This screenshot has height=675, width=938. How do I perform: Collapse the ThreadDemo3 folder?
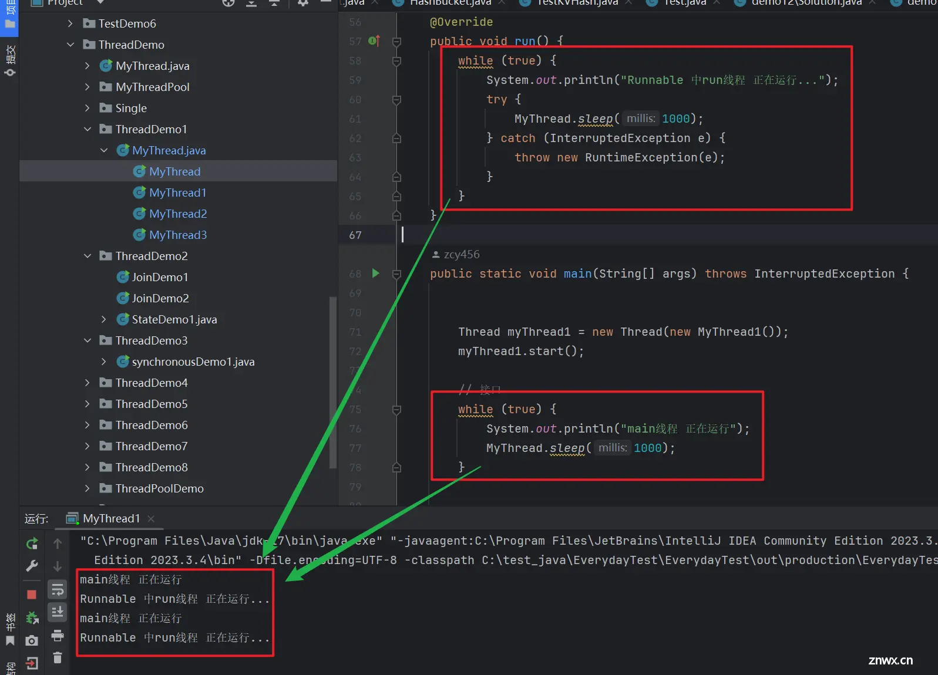point(88,340)
